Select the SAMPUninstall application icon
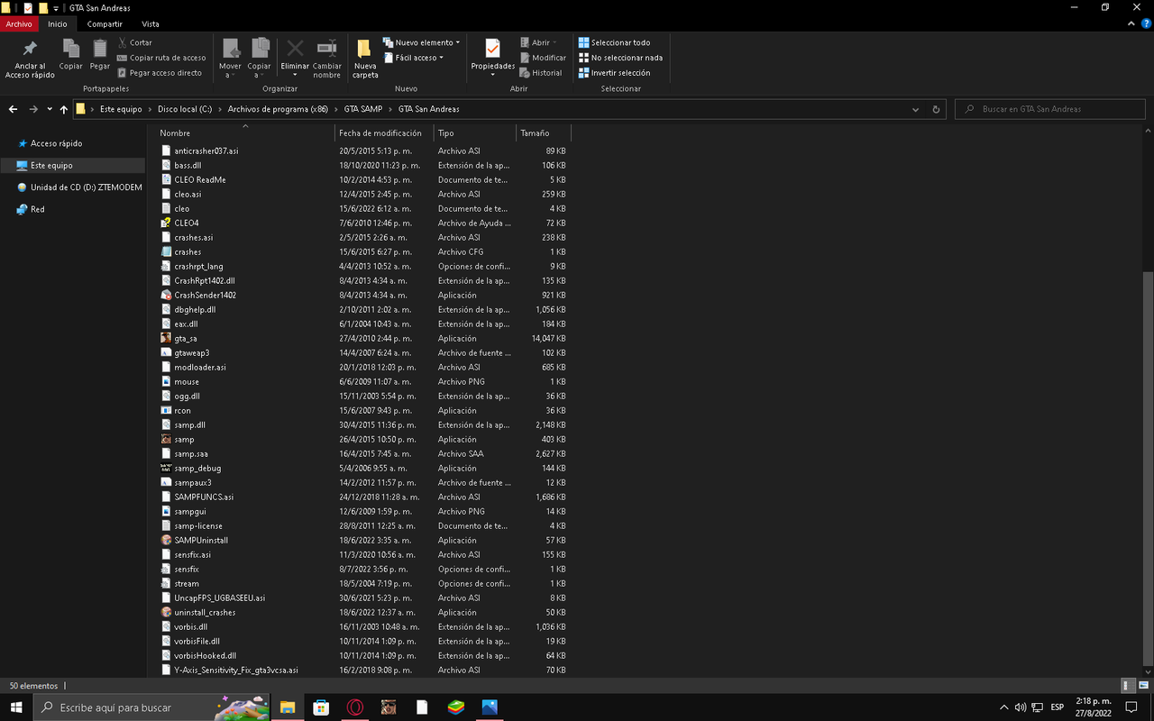Viewport: 1154px width, 721px height. click(x=166, y=540)
